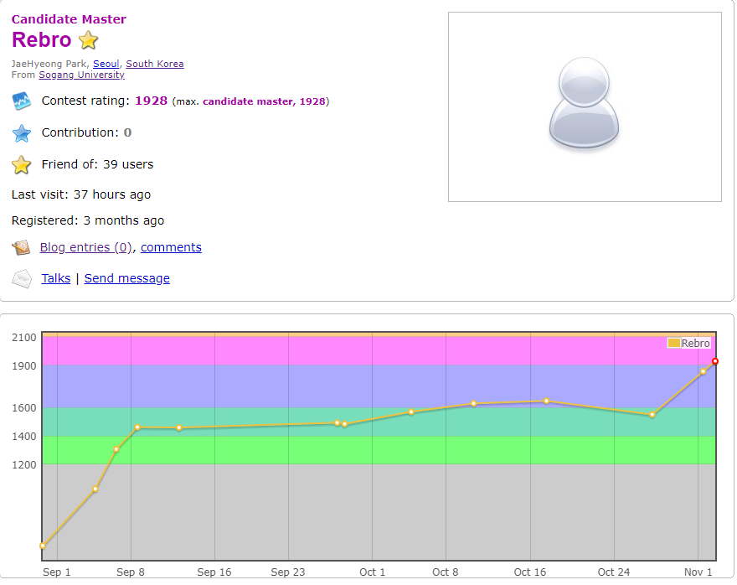Open the comments link
This screenshot has width=737, height=585.
[x=171, y=247]
